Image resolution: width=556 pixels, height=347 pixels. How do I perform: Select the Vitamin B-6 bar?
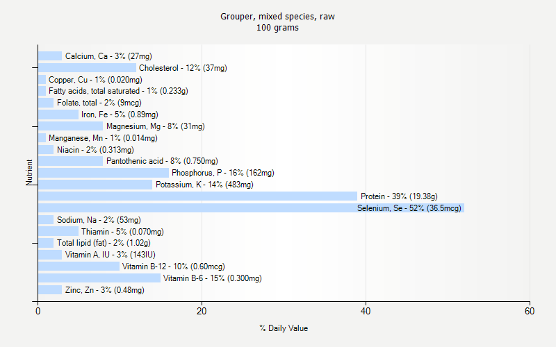tap(99, 278)
